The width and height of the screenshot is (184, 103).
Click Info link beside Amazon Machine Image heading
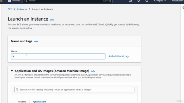pyautogui.click(x=93, y=71)
